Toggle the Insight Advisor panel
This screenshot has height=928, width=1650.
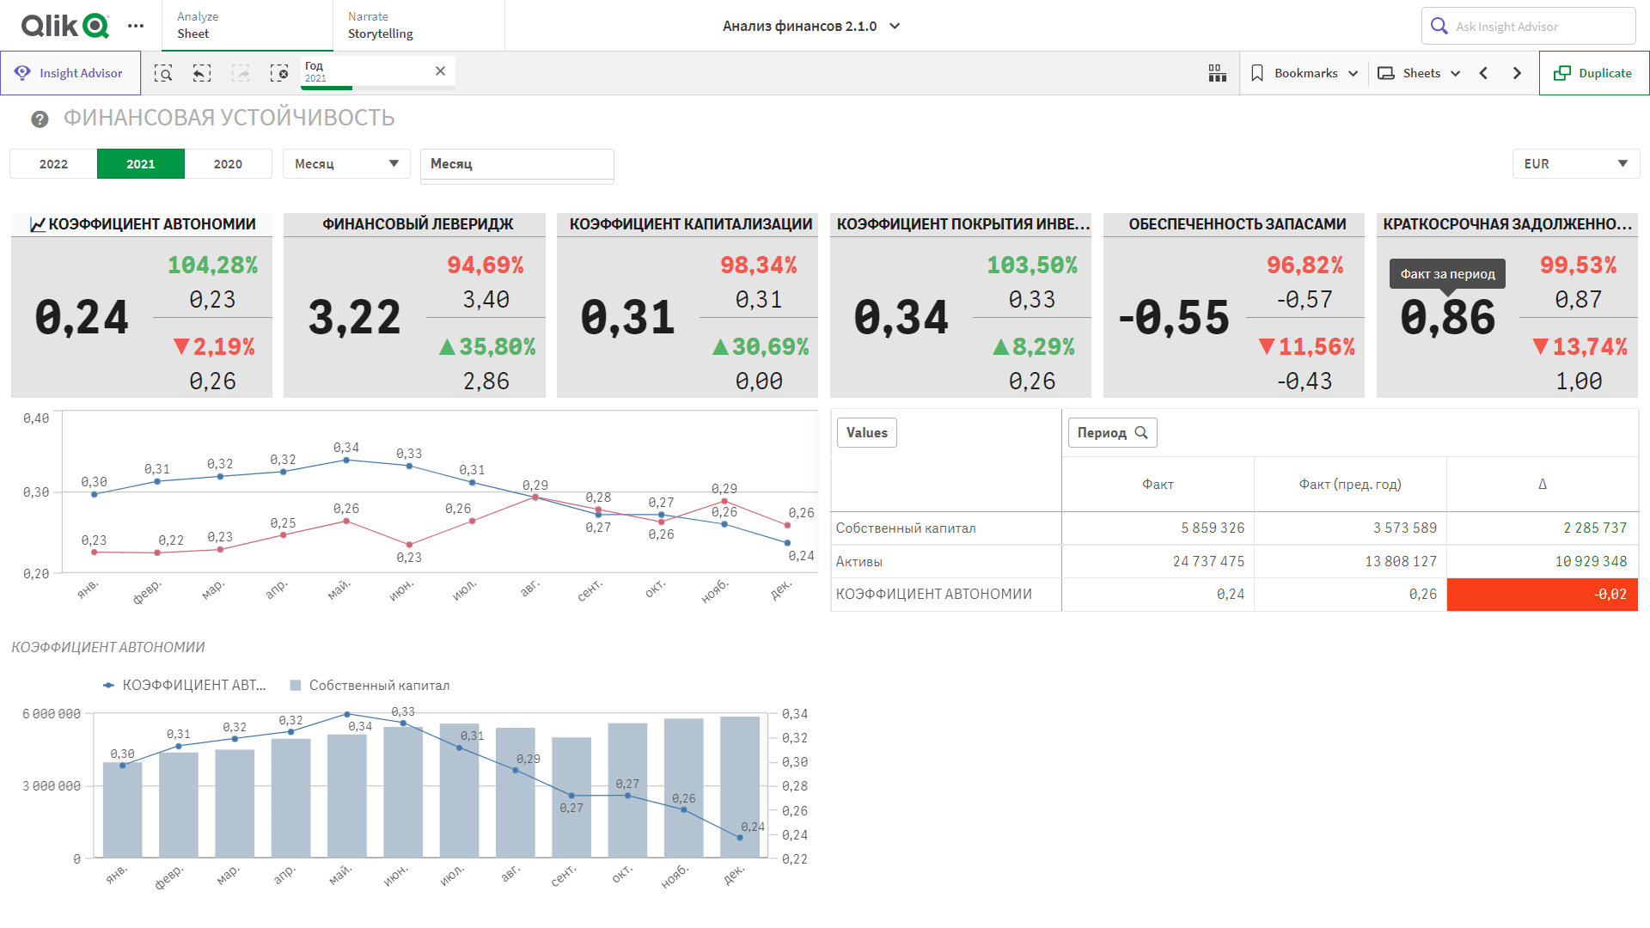(70, 73)
